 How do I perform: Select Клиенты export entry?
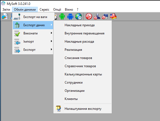pyautogui.click(x=83, y=99)
